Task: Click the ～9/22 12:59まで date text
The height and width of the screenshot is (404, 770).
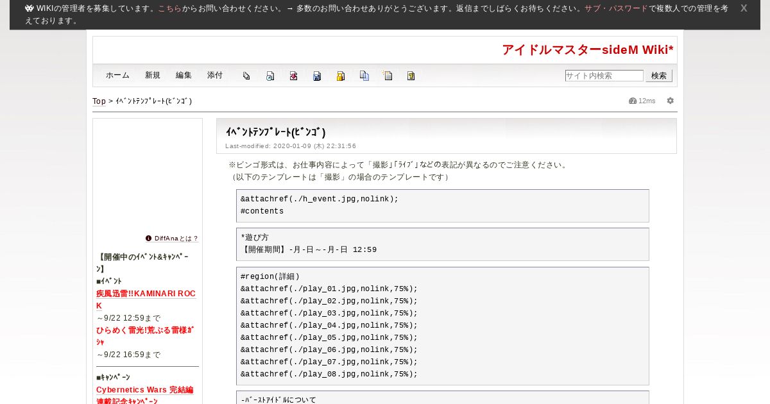Action: pos(128,318)
